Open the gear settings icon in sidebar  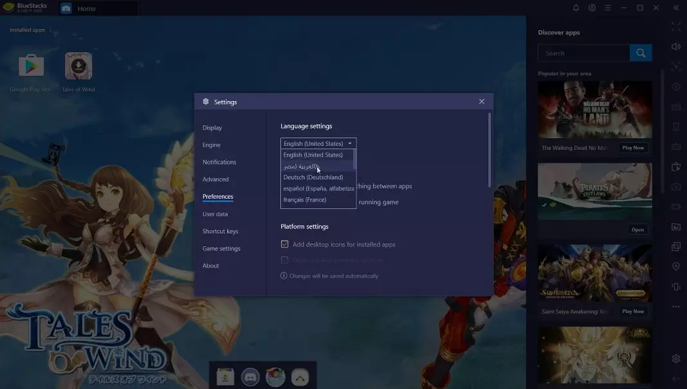click(x=675, y=359)
